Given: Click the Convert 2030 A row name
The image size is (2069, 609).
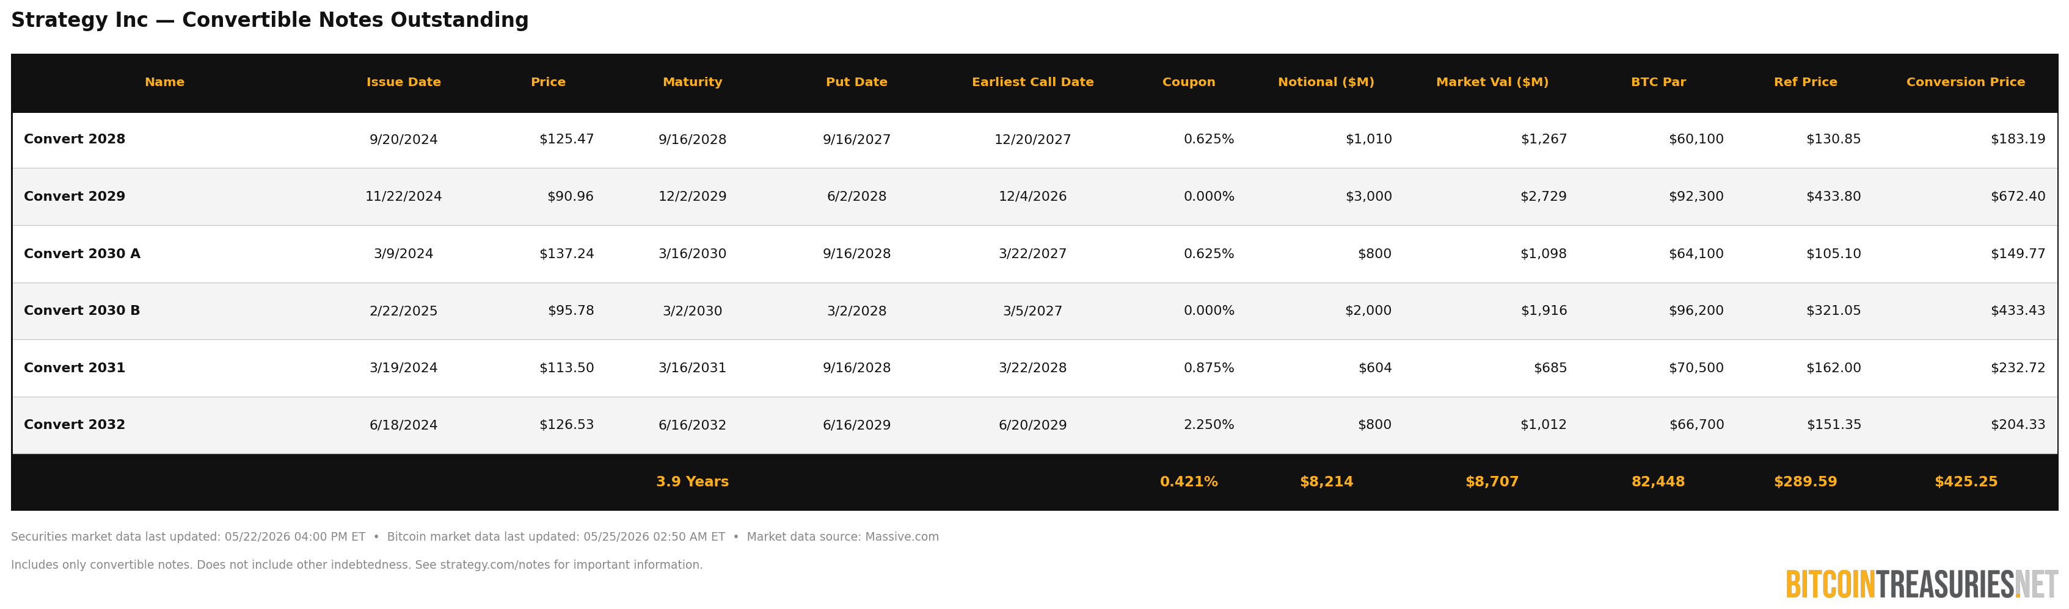Looking at the screenshot, I should tap(82, 254).
